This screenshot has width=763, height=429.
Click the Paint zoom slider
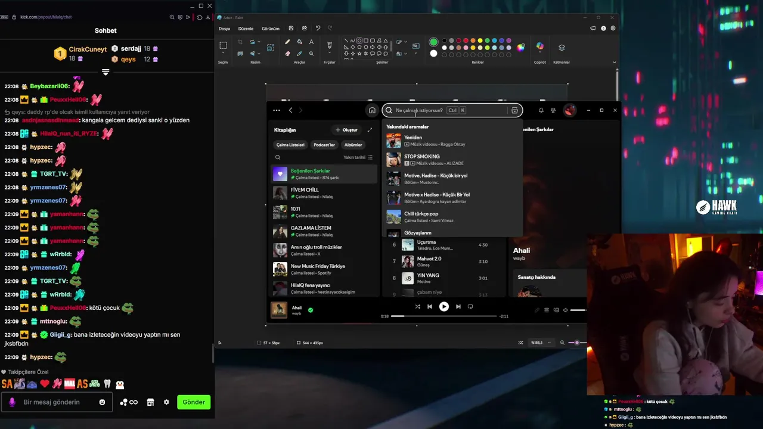coord(577,343)
